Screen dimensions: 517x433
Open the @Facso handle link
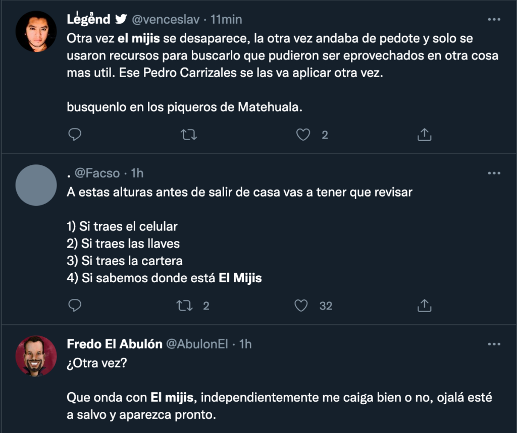coord(97,173)
